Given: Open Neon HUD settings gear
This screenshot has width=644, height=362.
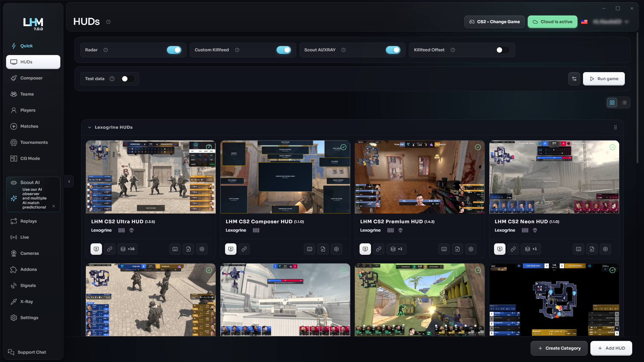Looking at the screenshot, I should coord(605,249).
